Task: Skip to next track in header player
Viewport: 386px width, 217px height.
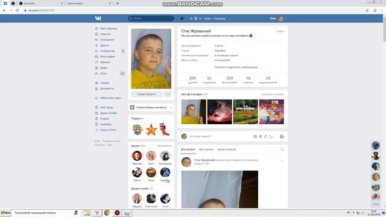Action: [200, 19]
